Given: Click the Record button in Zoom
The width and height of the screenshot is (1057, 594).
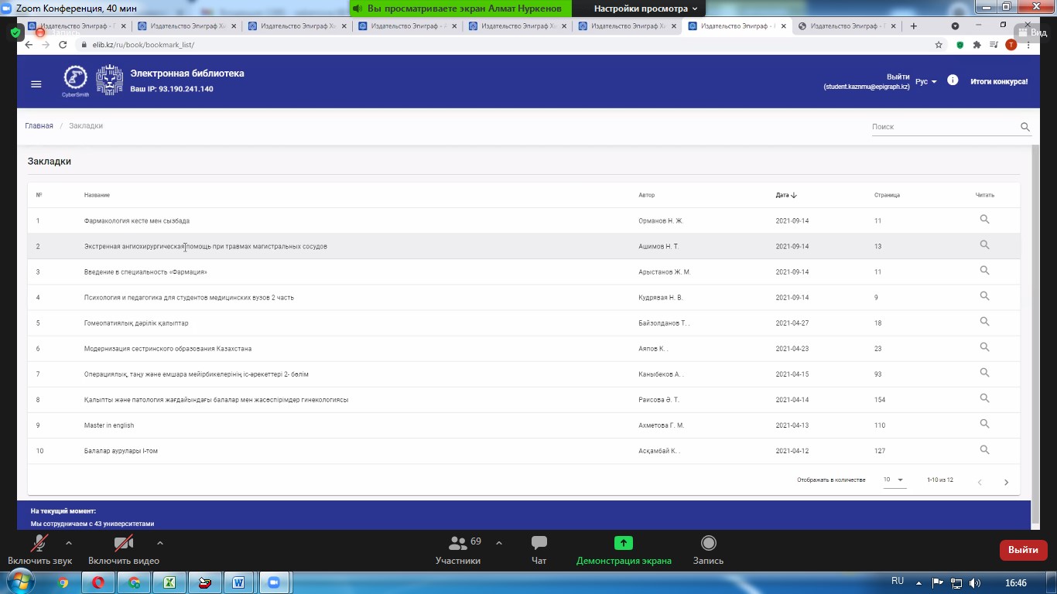Looking at the screenshot, I should (708, 549).
